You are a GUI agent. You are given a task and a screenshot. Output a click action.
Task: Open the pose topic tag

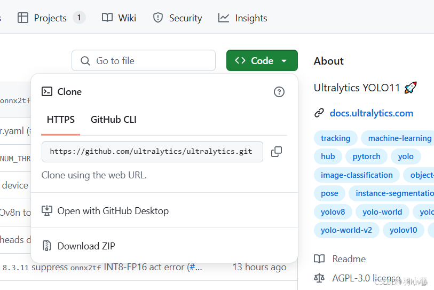[329, 193]
